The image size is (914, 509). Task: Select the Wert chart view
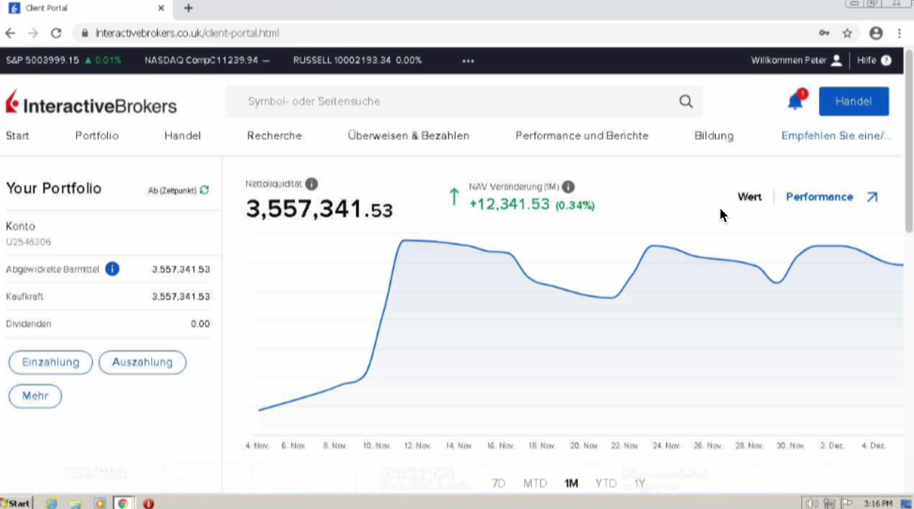click(750, 197)
